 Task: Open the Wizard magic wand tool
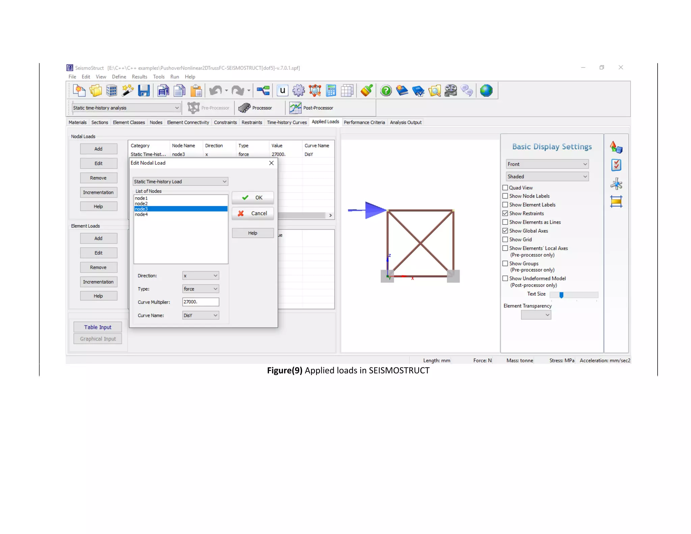click(128, 90)
